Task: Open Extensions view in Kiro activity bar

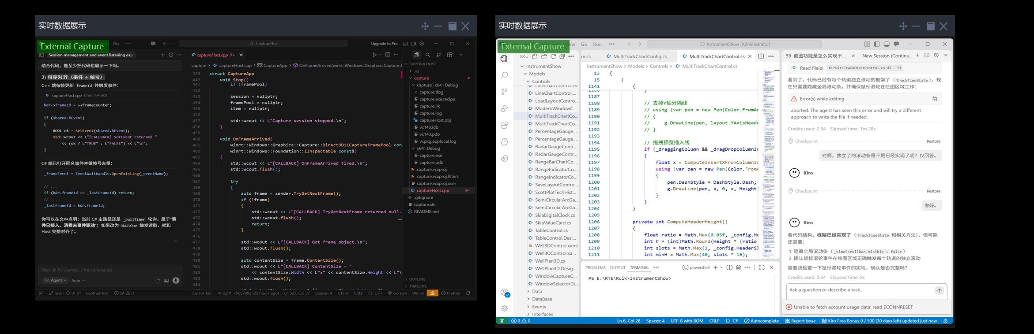Action: pos(504,125)
